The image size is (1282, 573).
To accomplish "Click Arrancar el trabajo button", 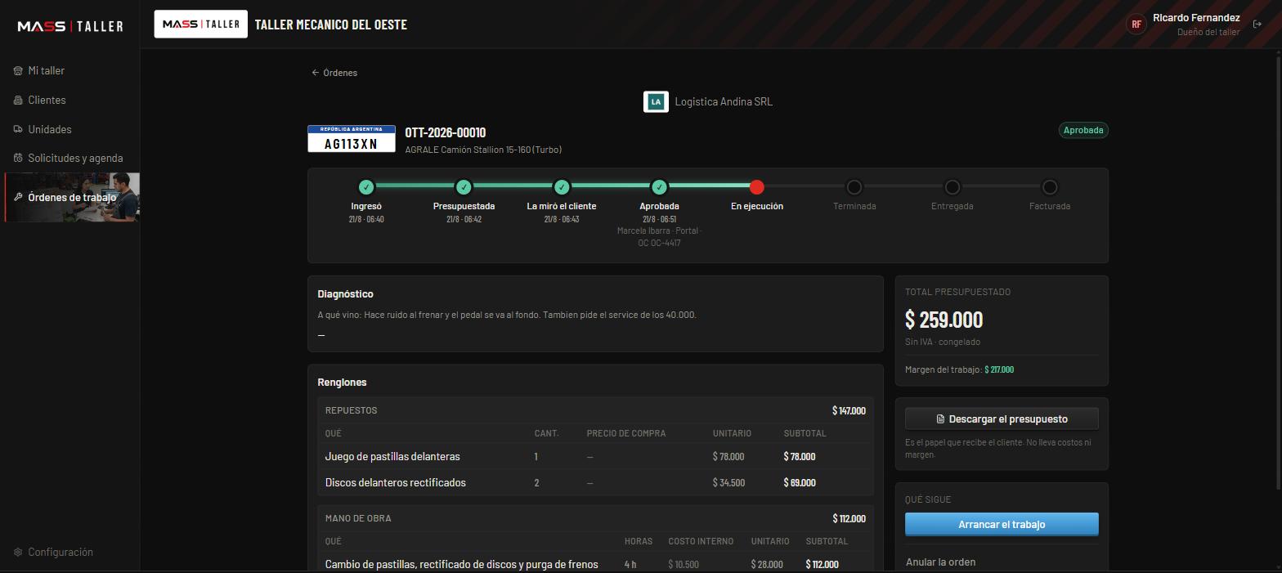I will point(1002,525).
